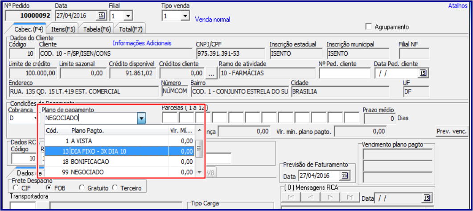Click the Dados RCA Código field 10

(x=24, y=158)
